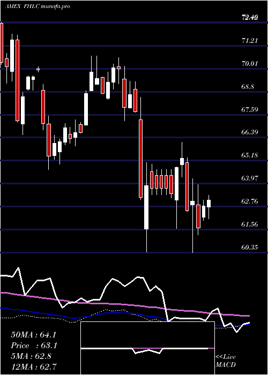Click the '5MA : 62.8' reading

31,356
